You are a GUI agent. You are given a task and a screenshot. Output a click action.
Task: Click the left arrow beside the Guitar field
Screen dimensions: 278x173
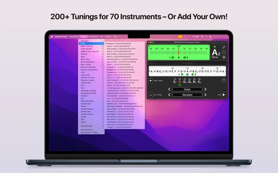click(169, 89)
